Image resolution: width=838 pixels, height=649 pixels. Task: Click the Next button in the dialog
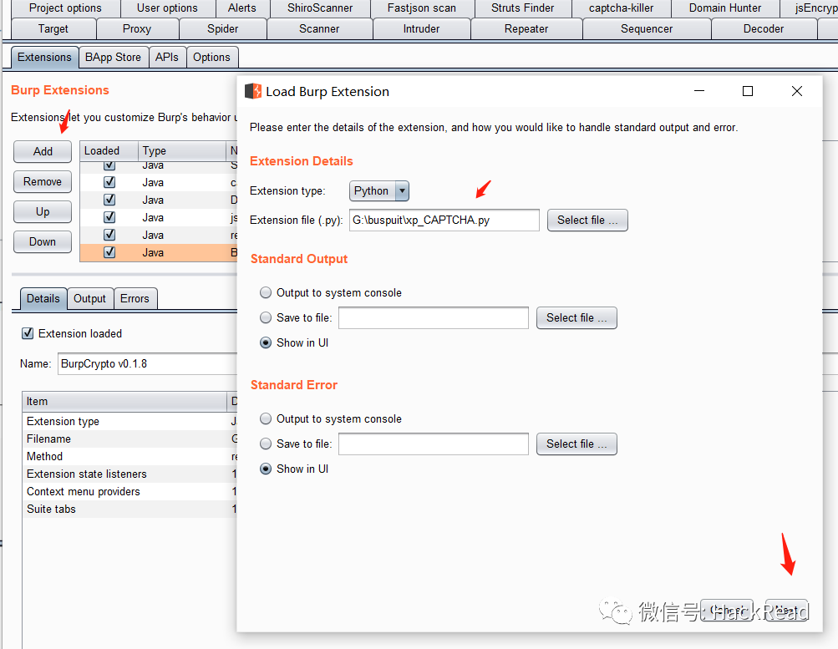pos(787,610)
